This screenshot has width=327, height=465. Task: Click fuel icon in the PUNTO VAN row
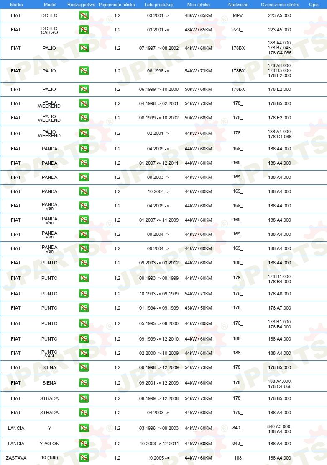(84, 353)
